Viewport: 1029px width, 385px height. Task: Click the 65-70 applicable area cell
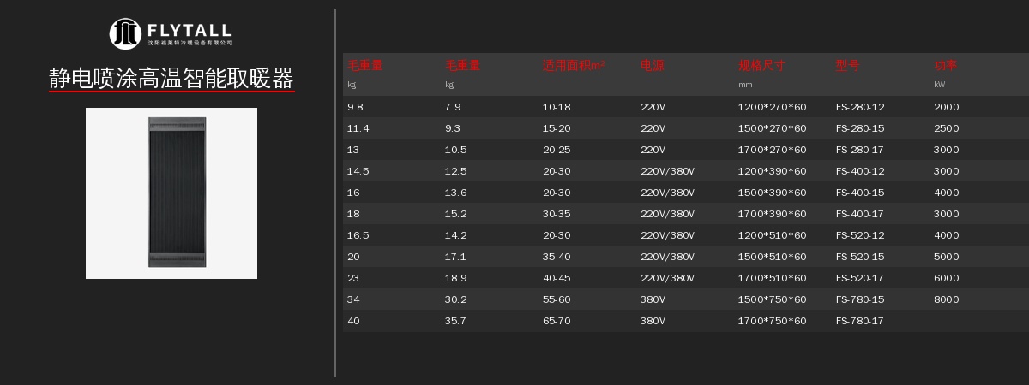(556, 321)
